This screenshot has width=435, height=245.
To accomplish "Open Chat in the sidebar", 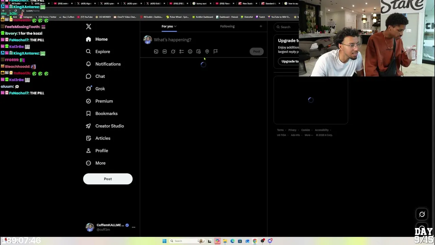I will [95, 76].
